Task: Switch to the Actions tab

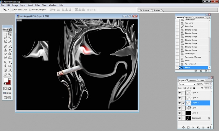Action: (189, 17)
